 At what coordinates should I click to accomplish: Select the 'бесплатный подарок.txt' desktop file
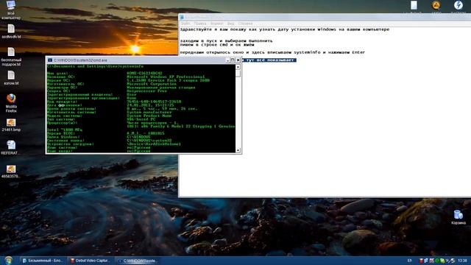(x=11, y=57)
